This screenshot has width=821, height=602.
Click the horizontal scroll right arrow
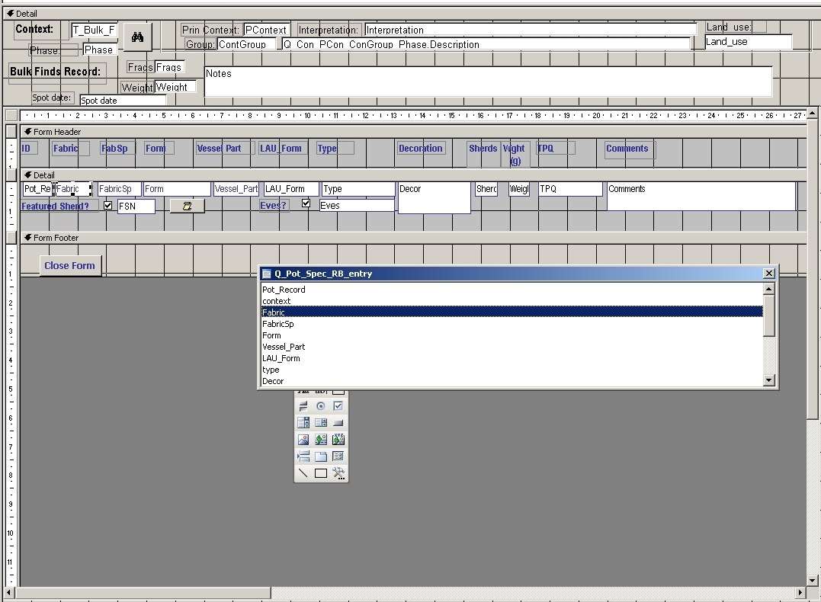800,593
